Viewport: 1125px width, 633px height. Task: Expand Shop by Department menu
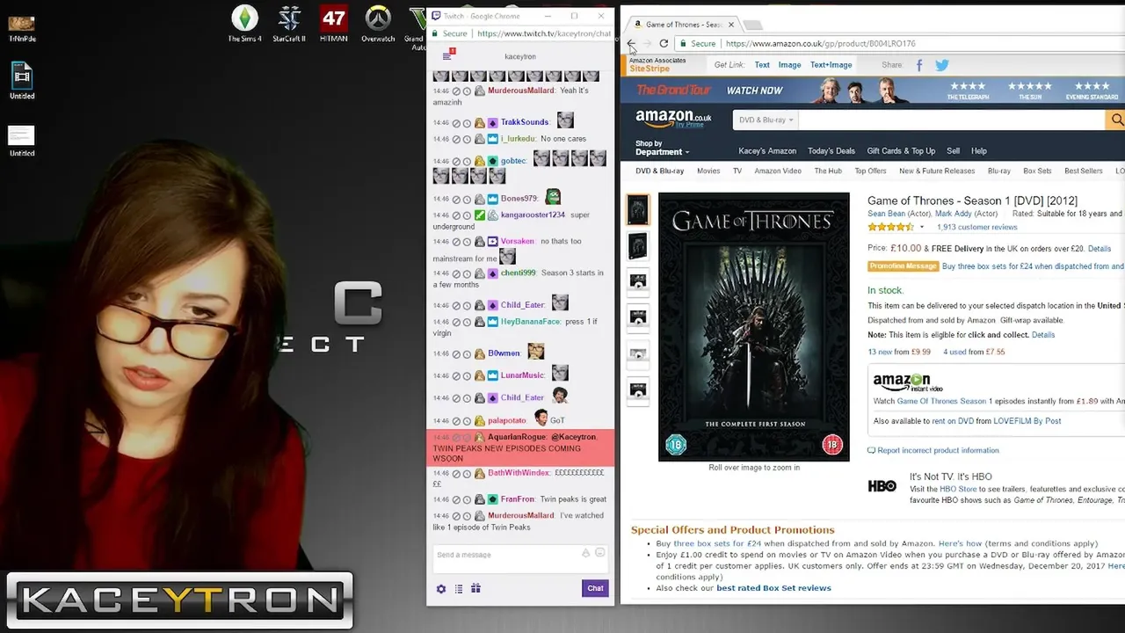tap(662, 148)
